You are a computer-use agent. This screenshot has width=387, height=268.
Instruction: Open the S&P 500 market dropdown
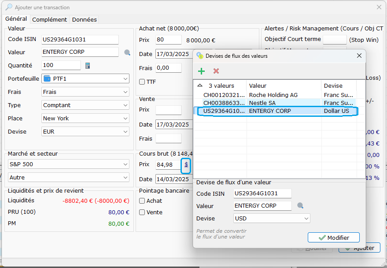click(69, 164)
